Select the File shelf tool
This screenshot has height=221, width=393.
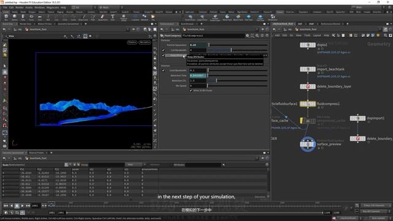153,17
